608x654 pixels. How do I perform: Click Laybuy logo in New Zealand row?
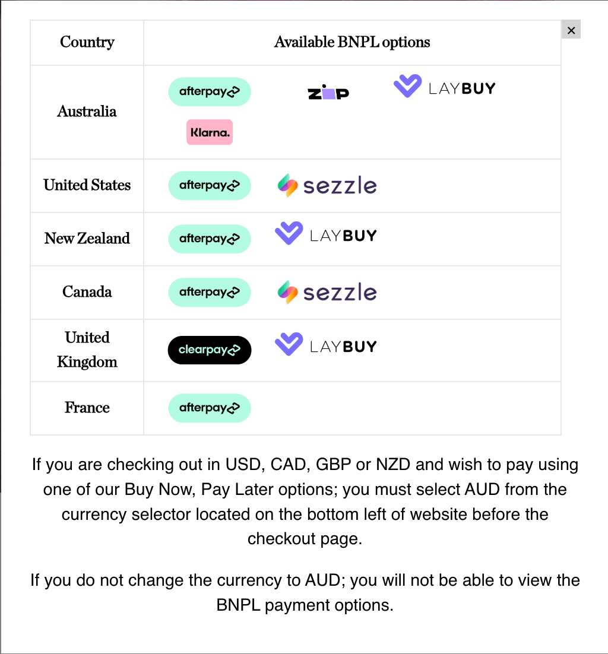pyautogui.click(x=326, y=234)
